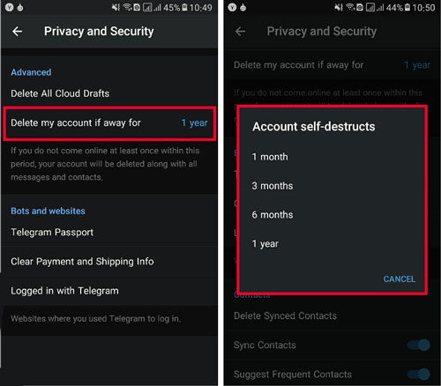
Task: Dismiss dialog with the CANCEL button
Action: pyautogui.click(x=400, y=278)
